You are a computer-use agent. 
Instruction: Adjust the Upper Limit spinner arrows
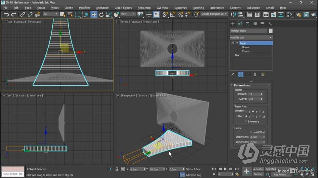pyautogui.click(x=264, y=137)
